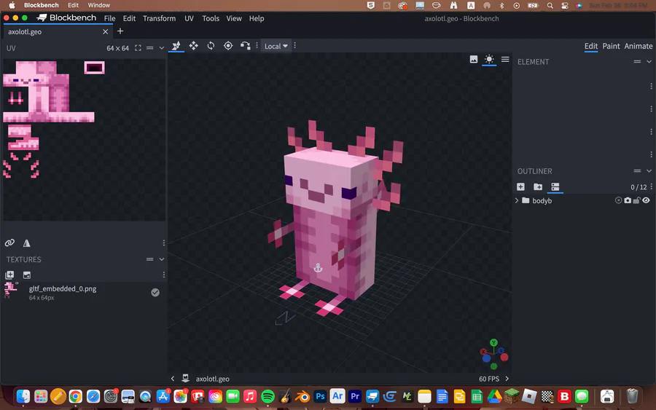Open the tools toolbar three-dot menu before Local

(x=257, y=46)
